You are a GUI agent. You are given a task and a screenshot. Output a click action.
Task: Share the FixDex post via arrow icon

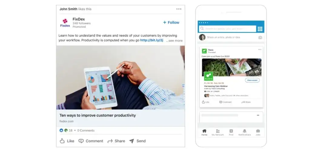click(x=116, y=141)
